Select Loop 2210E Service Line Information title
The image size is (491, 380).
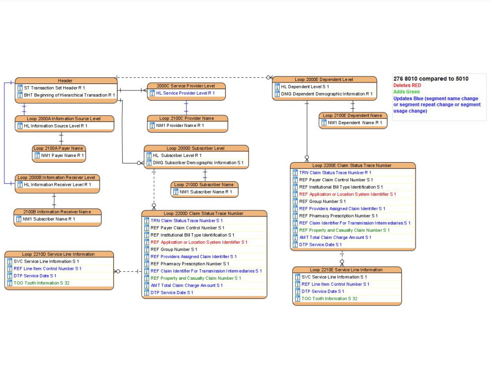tap(346, 270)
